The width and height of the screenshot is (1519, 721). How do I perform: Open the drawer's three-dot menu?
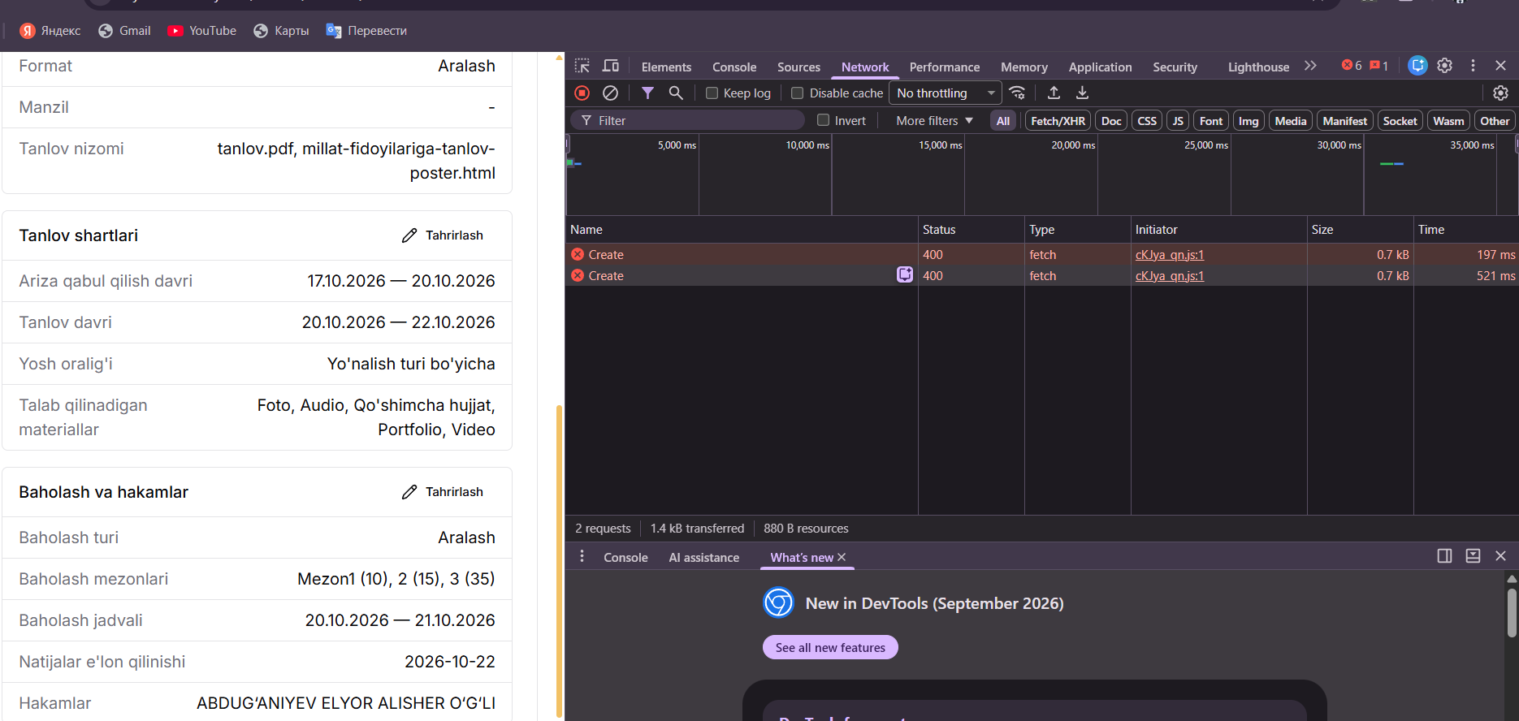tap(582, 556)
